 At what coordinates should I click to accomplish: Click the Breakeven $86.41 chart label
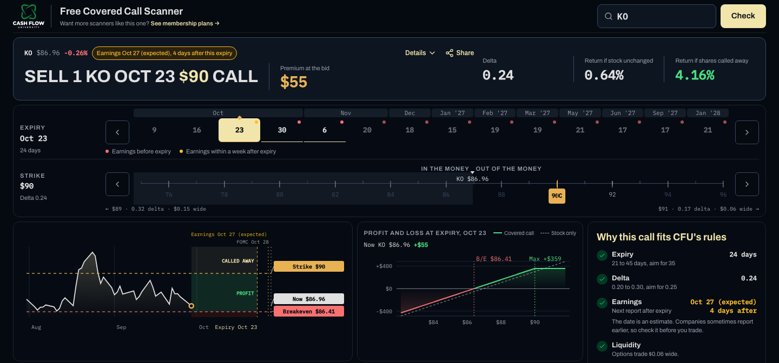(x=309, y=311)
